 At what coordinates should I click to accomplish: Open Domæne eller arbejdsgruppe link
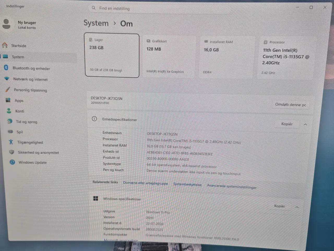coord(146,183)
